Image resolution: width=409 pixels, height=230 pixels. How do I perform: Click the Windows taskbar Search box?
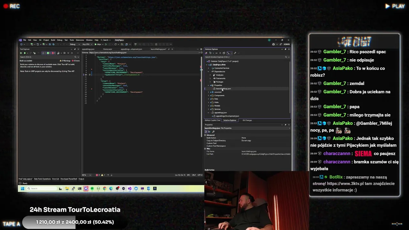point(42,188)
